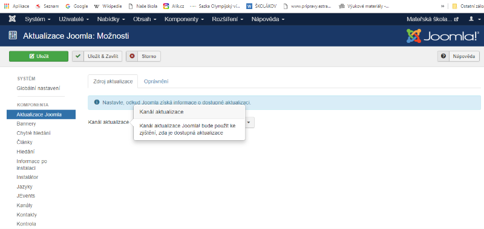This screenshot has height=229, width=484.
Task: Open Hledání component settings
Action: (x=25, y=152)
